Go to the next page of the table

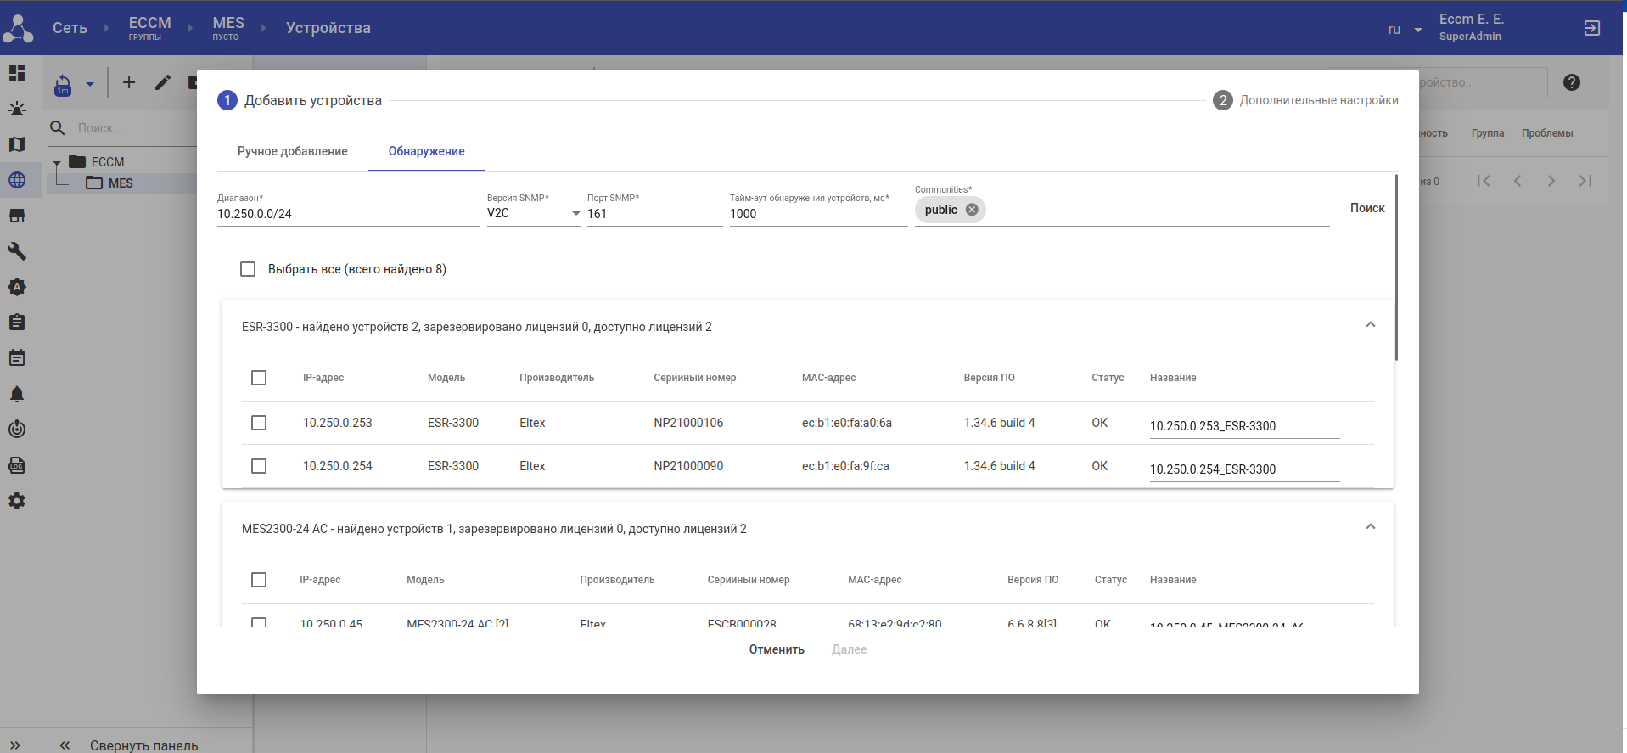point(1551,181)
